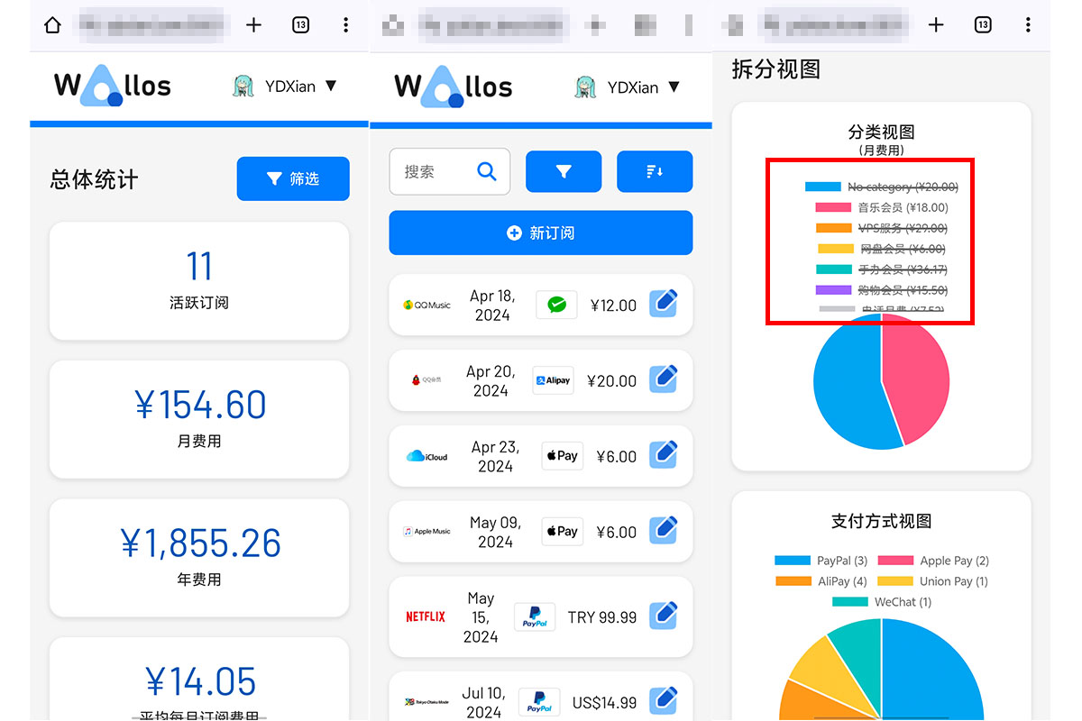Open the sort options button
Screen dimensions: 1082x721
(655, 171)
